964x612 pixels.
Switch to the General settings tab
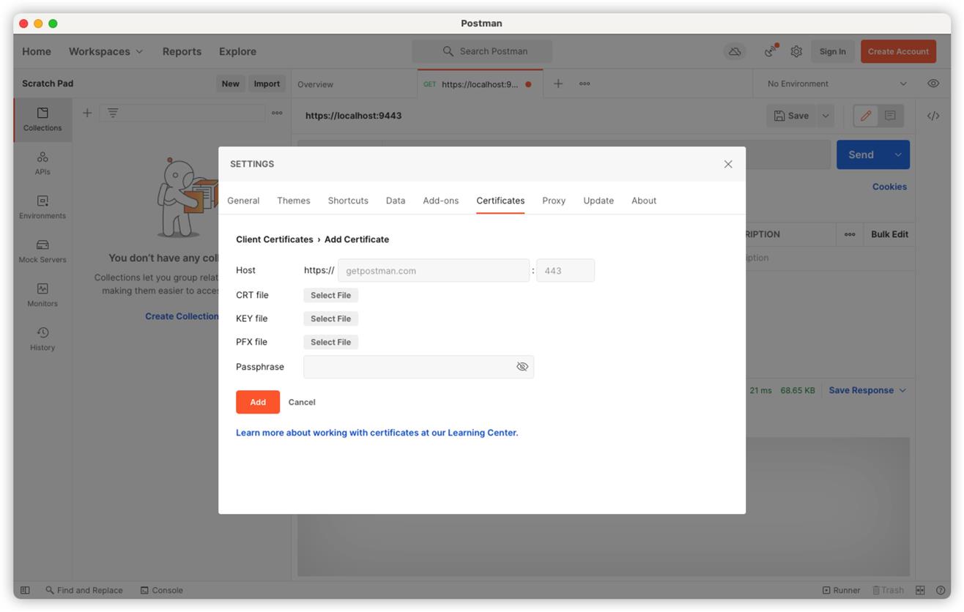[x=243, y=201]
